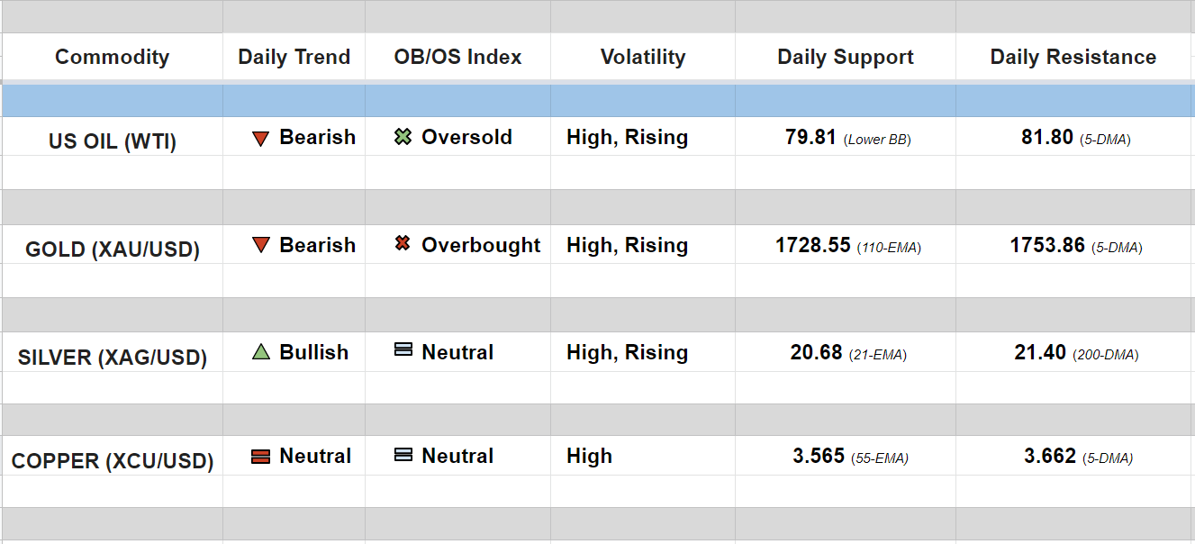Select the Commodity column header
Image resolution: width=1195 pixels, height=544 pixels.
[x=112, y=57]
